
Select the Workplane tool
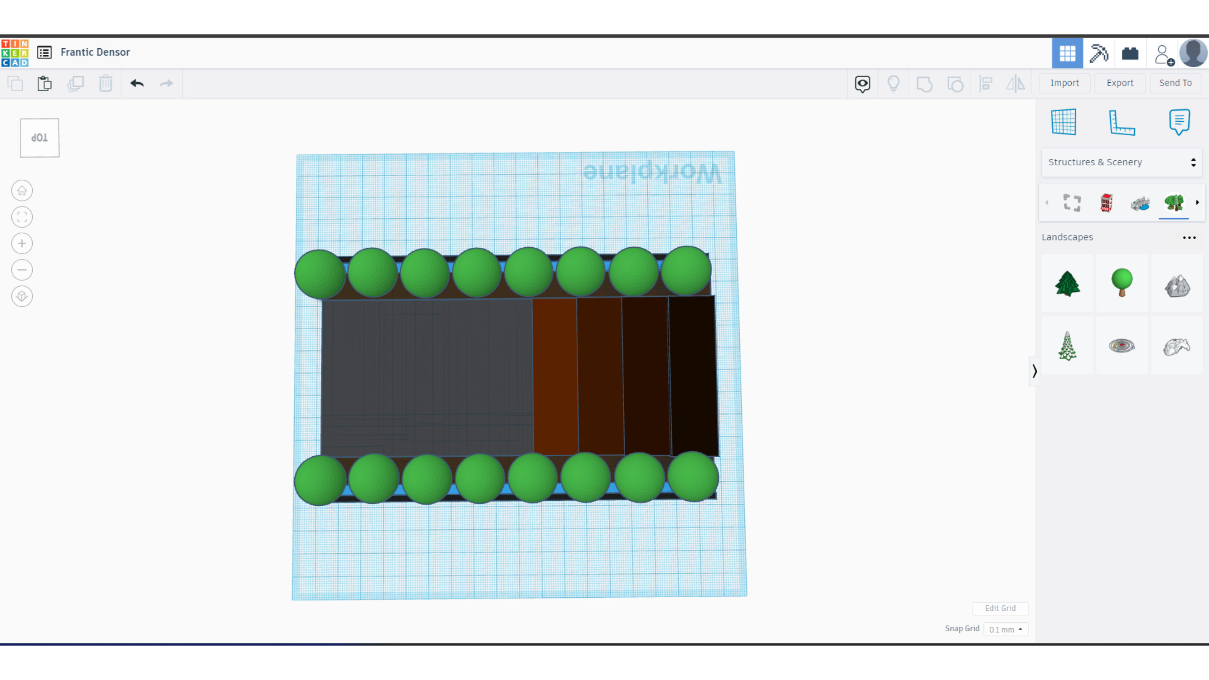coord(1063,122)
